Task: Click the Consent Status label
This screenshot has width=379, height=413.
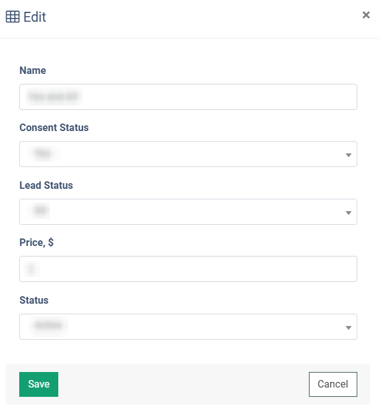Action: click(54, 128)
